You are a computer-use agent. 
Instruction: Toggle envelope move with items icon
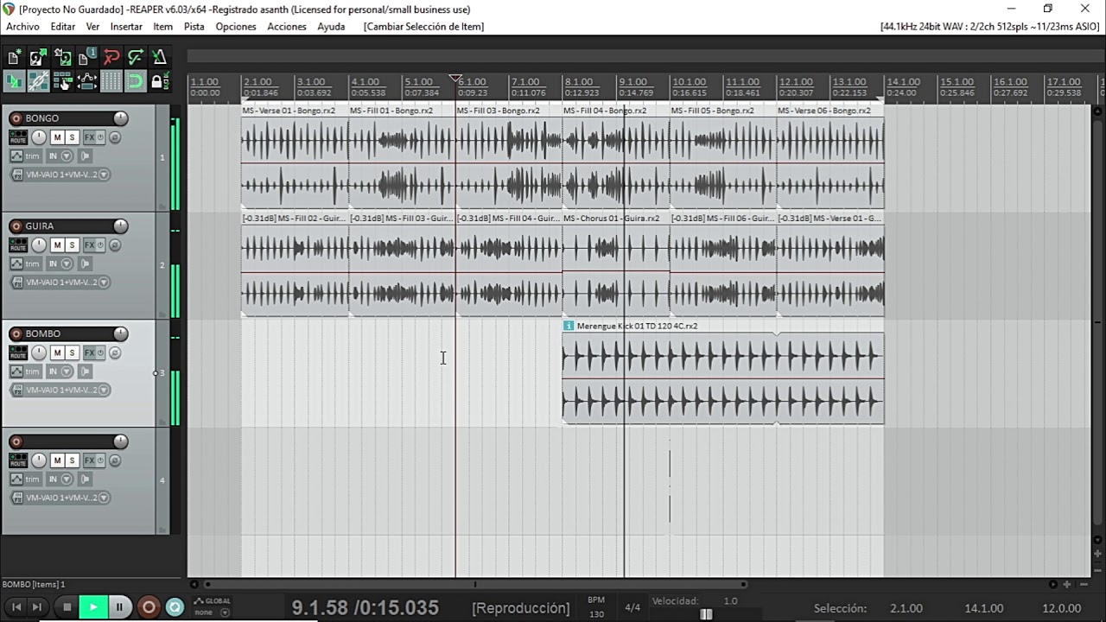86,82
